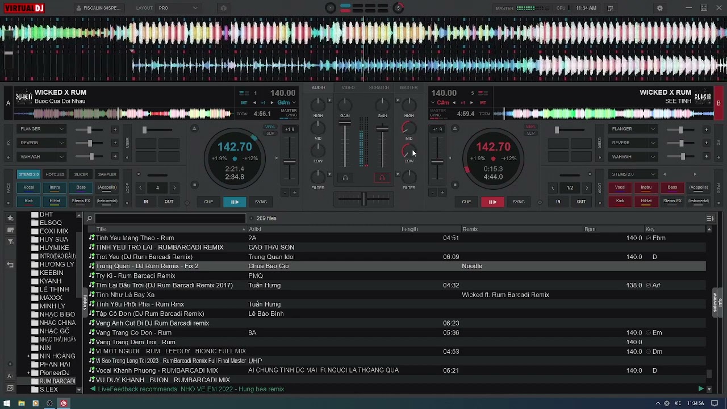Click the back arrow icon in browser sidebar
Screen dimensions: 727x409
(x=10, y=265)
